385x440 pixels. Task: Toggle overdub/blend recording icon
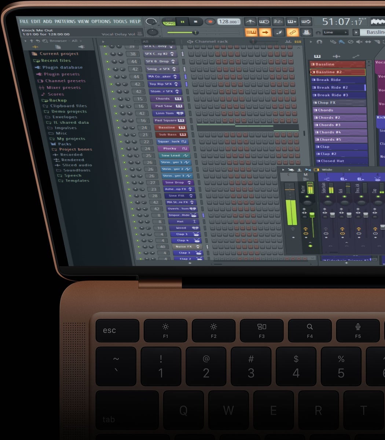pyautogui.click(x=291, y=22)
